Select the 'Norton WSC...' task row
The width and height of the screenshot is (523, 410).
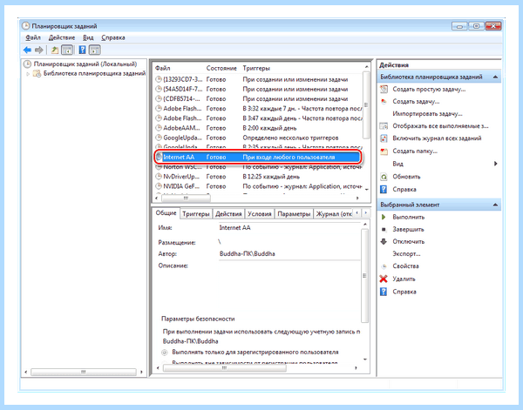(258, 167)
